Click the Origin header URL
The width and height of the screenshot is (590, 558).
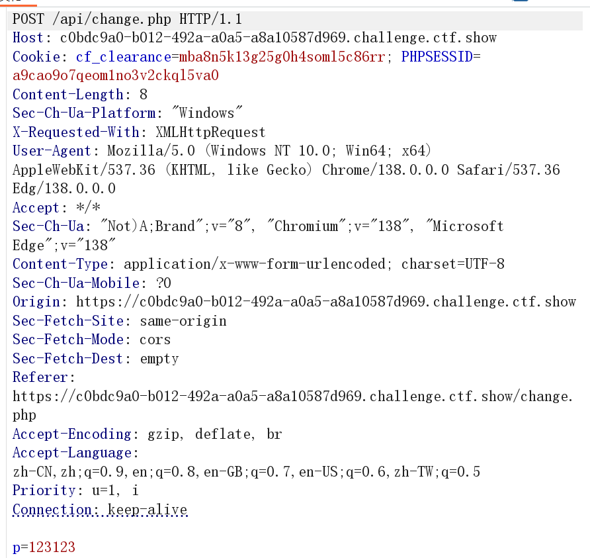pos(326,302)
